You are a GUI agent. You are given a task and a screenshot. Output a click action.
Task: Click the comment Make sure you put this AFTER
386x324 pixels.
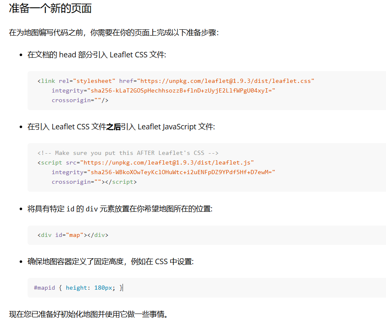pyautogui.click(x=128, y=153)
